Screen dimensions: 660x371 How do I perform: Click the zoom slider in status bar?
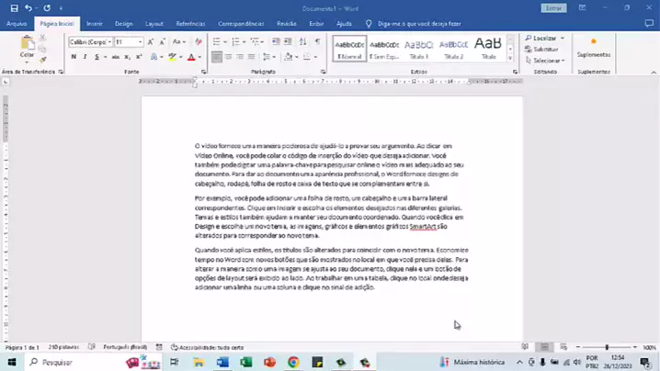(x=607, y=348)
